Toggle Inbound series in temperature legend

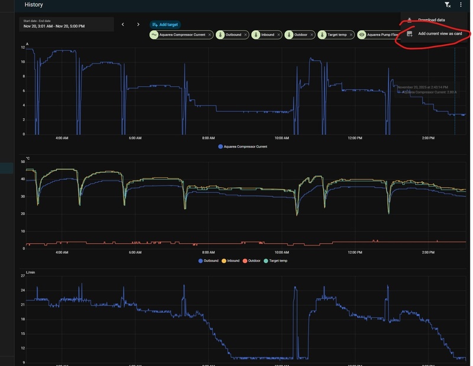(231, 261)
